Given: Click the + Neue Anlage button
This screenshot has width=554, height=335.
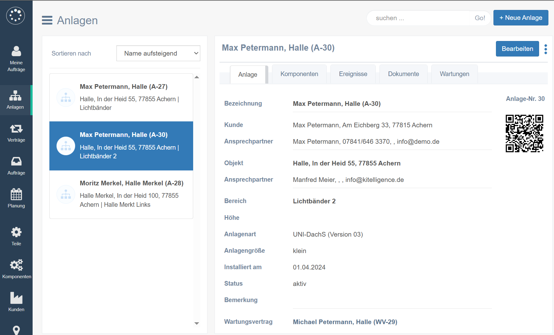Looking at the screenshot, I should (x=520, y=18).
